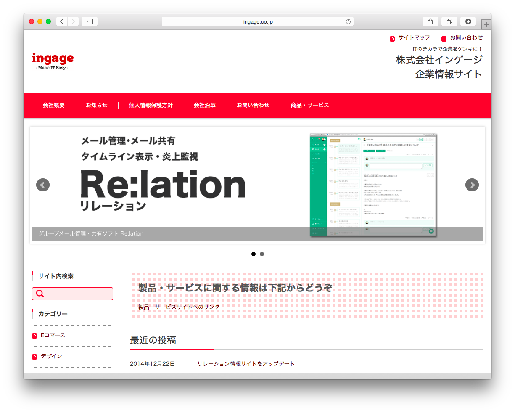Go forward with Safari's forward arrow

(73, 21)
